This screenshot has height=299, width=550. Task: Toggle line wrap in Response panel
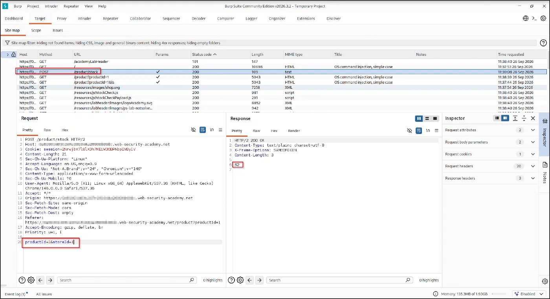[x=419, y=130]
